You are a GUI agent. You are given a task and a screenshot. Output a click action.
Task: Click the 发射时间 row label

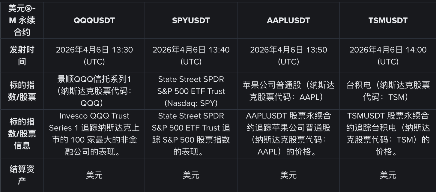click(x=22, y=55)
